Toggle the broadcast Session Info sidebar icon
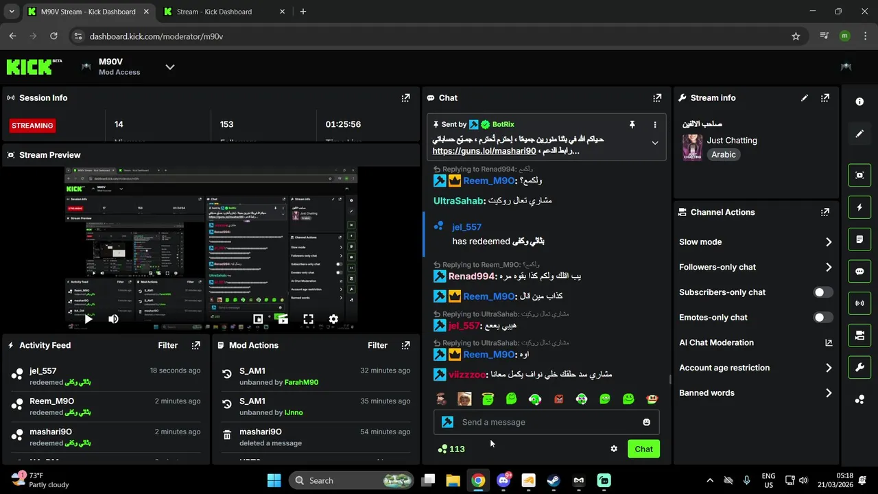 (x=859, y=303)
